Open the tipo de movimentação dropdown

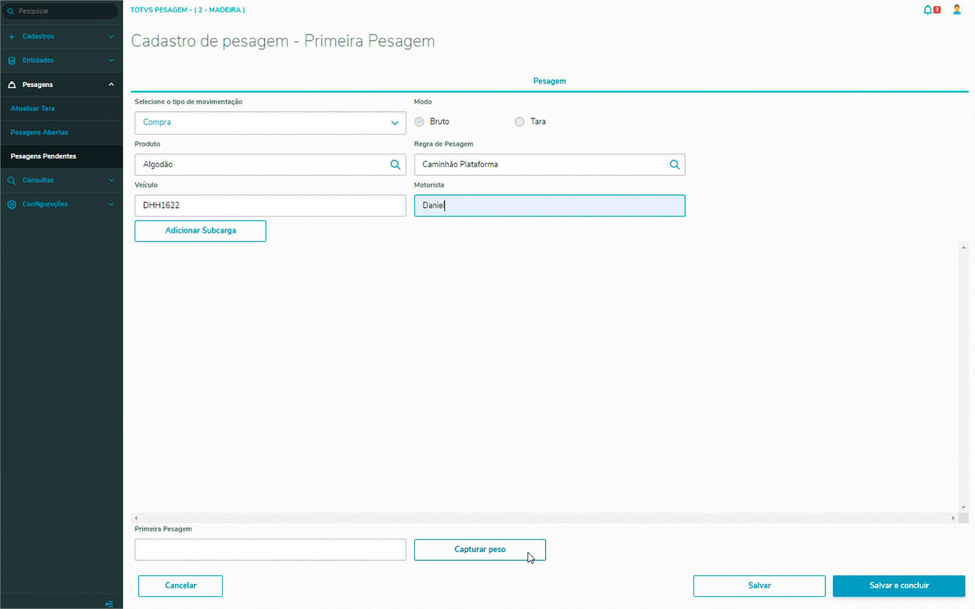(x=270, y=122)
